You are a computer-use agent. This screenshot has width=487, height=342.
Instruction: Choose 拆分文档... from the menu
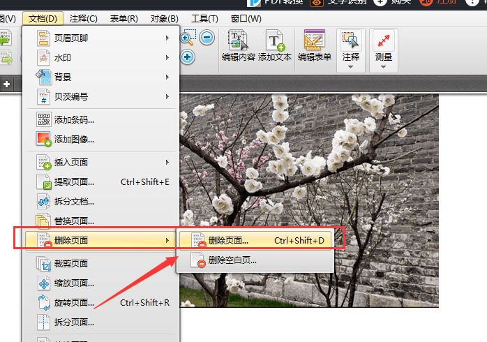[101, 202]
